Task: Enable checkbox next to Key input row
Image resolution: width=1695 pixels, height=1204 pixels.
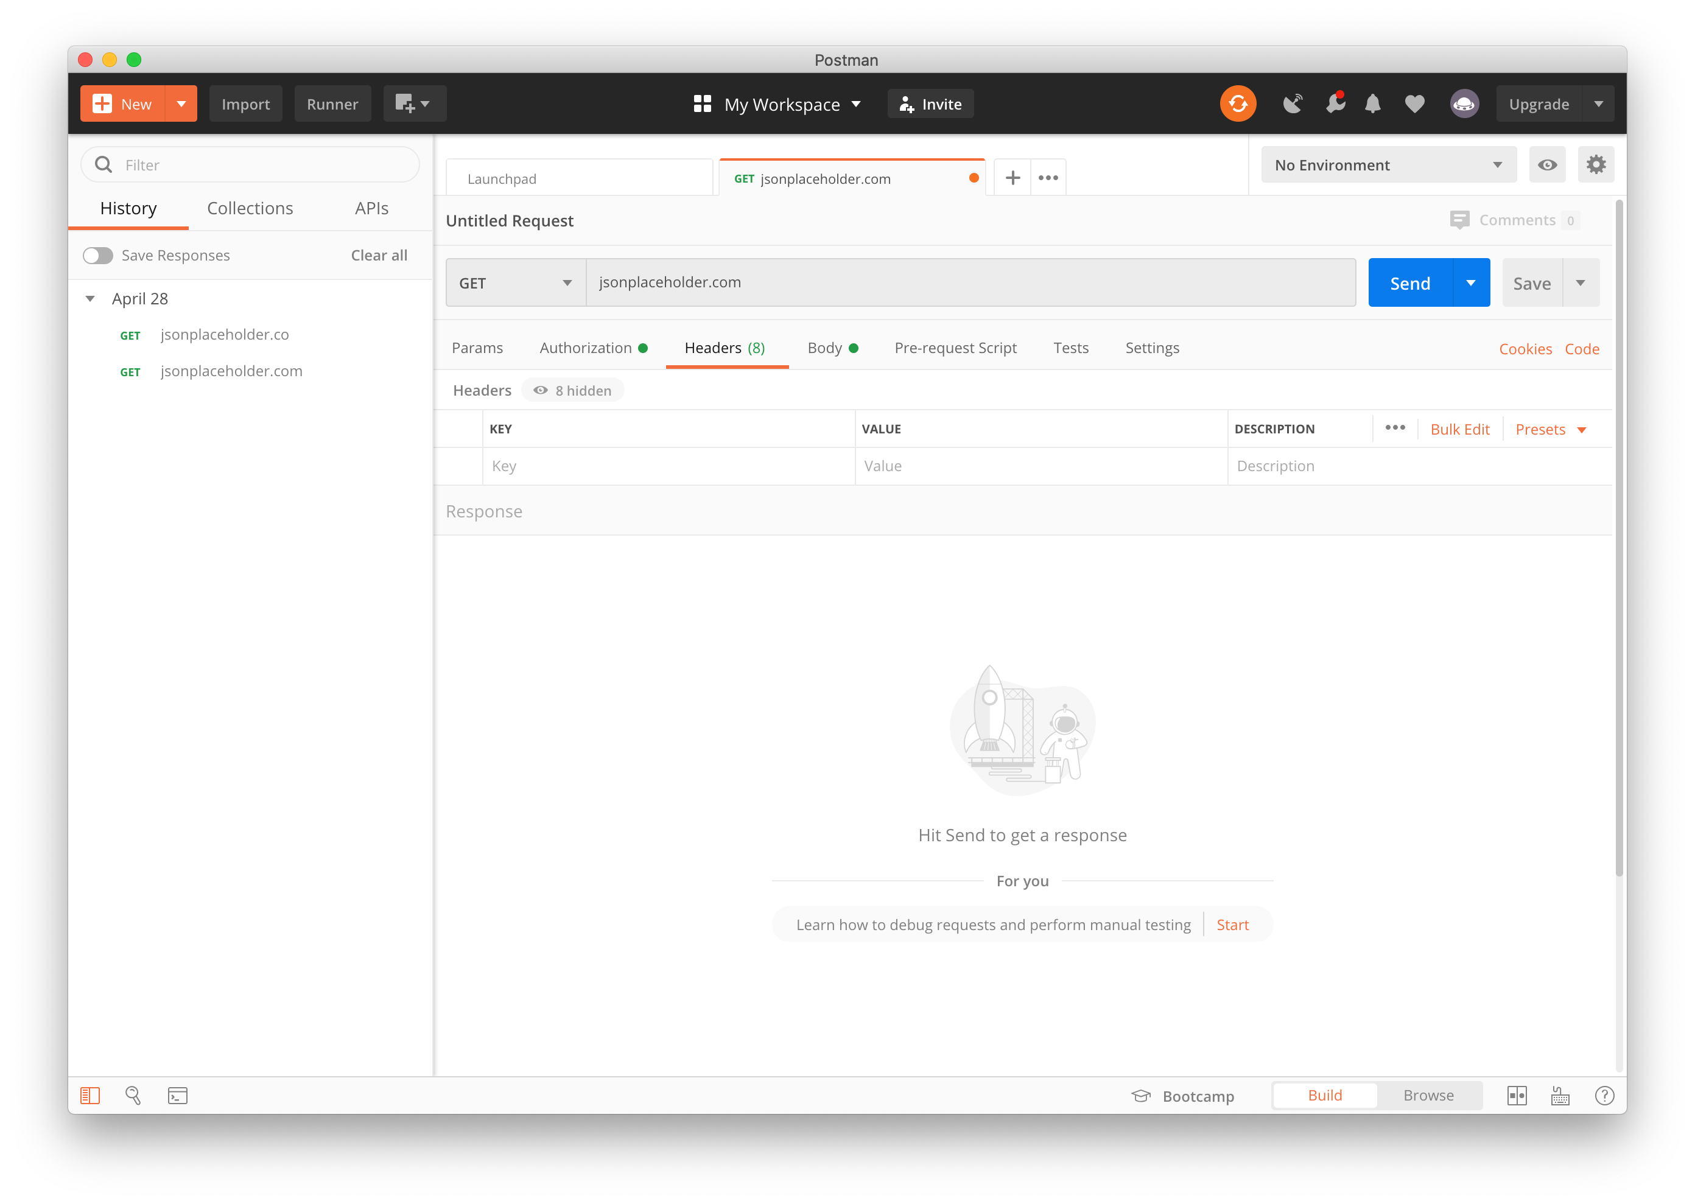Action: pyautogui.click(x=463, y=465)
